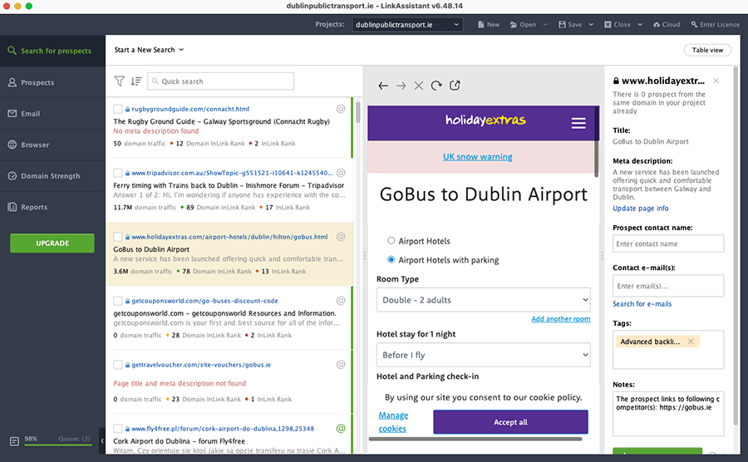The height and width of the screenshot is (462, 748).
Task: Click the Cloud toolbar button
Action: 667,24
